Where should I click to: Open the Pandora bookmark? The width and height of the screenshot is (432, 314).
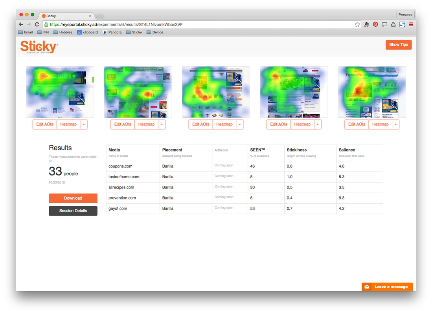(112, 32)
